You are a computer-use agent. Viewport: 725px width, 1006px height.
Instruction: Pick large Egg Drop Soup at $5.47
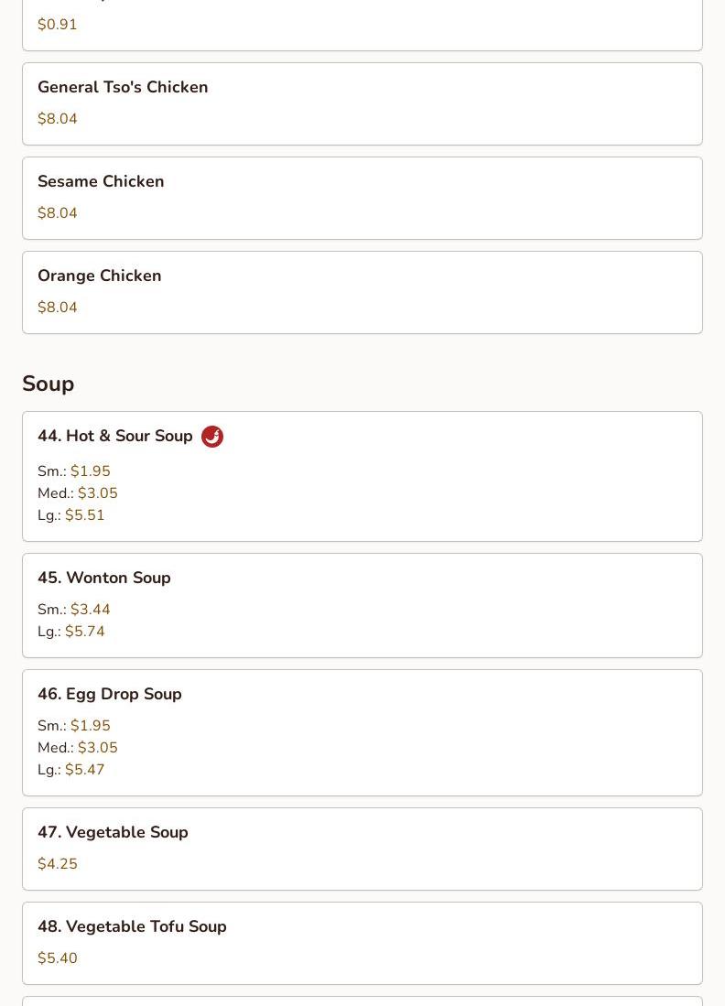coord(84,770)
